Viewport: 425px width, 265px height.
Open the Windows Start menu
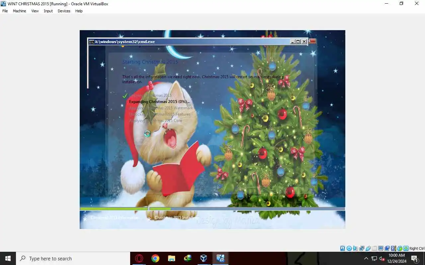(x=8, y=258)
